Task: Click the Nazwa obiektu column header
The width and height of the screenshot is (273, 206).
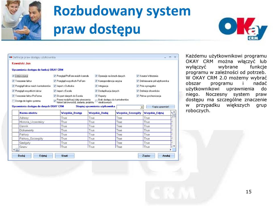Action: point(40,113)
